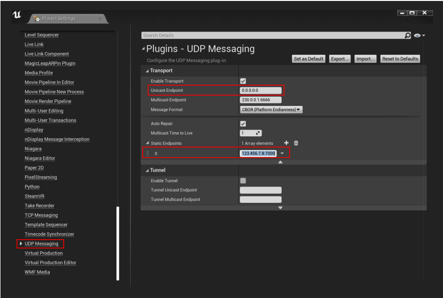Click the Static Endpoint 123.456.7.8:7000 field
The image size is (443, 298).
pos(258,153)
